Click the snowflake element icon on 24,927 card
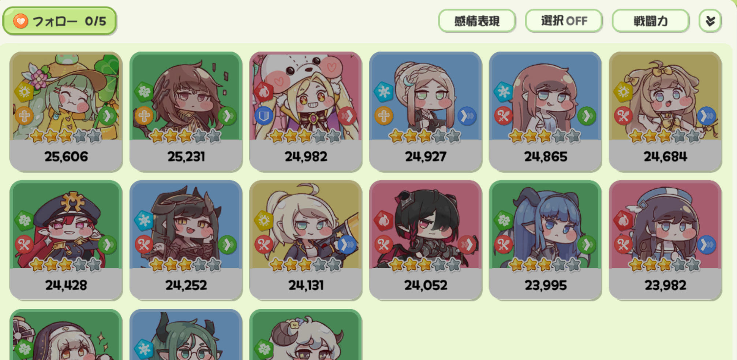 point(384,91)
